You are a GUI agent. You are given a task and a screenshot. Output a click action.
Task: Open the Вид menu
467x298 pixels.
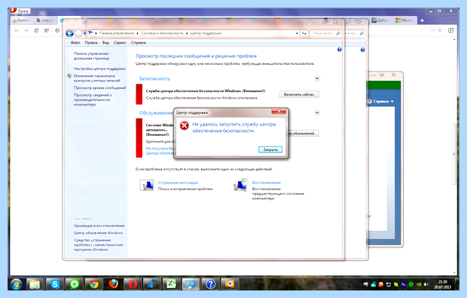point(105,43)
